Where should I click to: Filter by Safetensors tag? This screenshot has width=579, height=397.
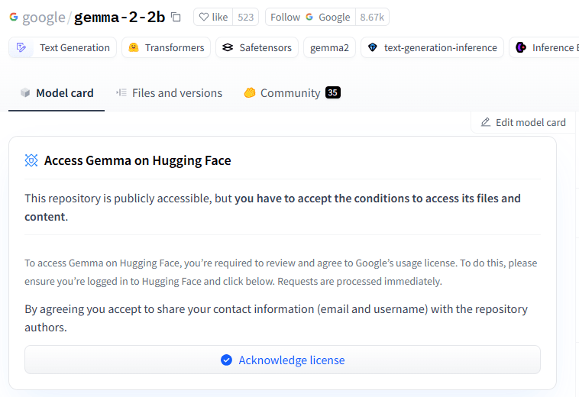click(x=257, y=47)
